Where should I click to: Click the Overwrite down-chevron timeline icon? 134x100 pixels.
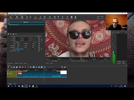click(x=28, y=67)
